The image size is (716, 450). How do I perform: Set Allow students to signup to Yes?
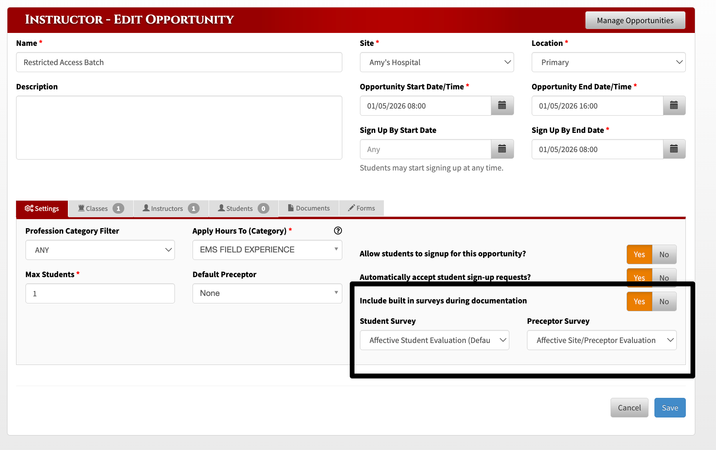tap(639, 254)
